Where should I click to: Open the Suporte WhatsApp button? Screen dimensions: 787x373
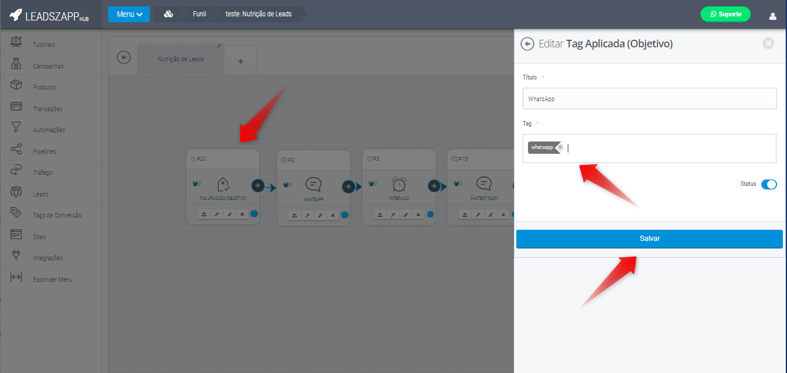(725, 15)
